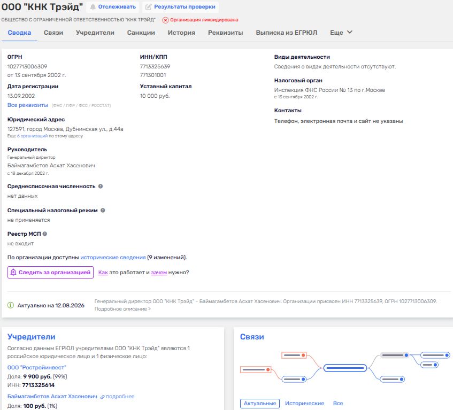
Task: Open the исторические сведения link
Action: coord(113,257)
